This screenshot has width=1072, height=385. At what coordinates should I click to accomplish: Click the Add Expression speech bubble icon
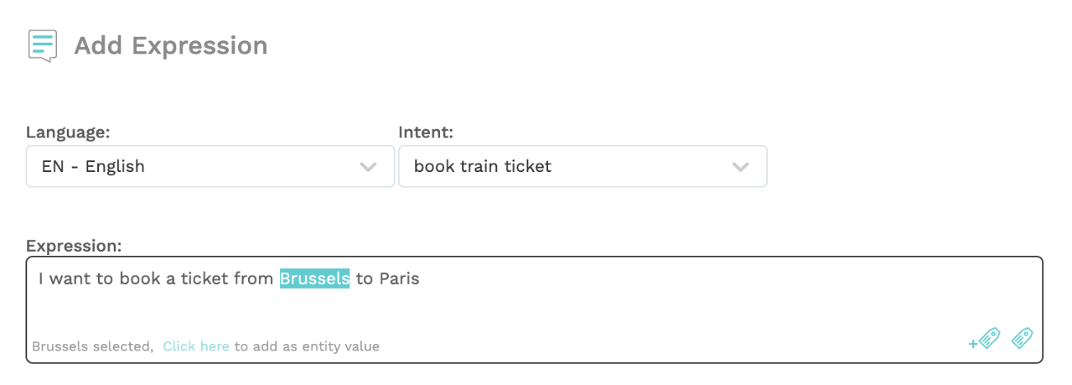42,46
